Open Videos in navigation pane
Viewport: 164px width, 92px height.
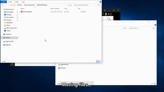point(8,31)
